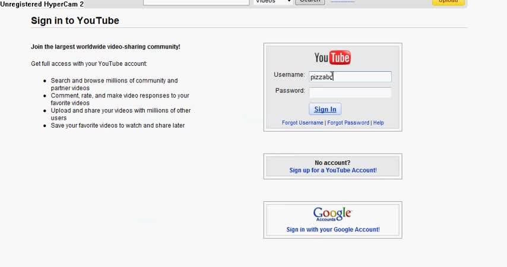
Task: Focus the Username input field
Action: pos(350,77)
